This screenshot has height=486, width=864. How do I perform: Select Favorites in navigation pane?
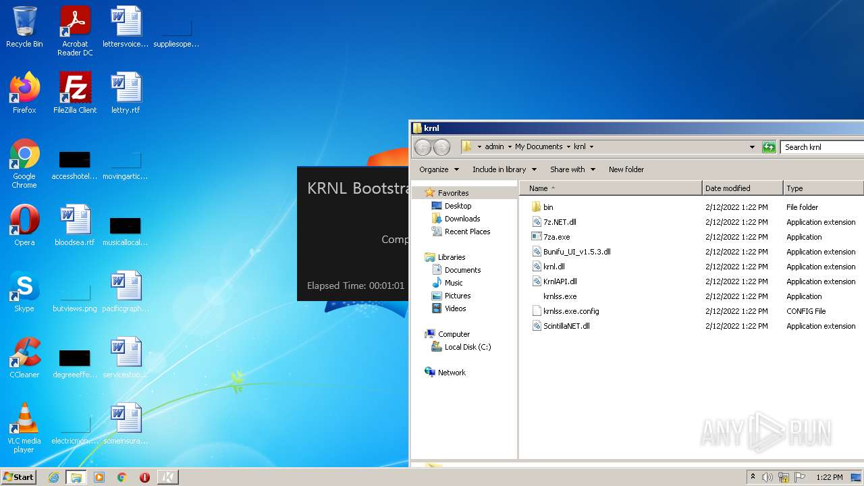[453, 193]
